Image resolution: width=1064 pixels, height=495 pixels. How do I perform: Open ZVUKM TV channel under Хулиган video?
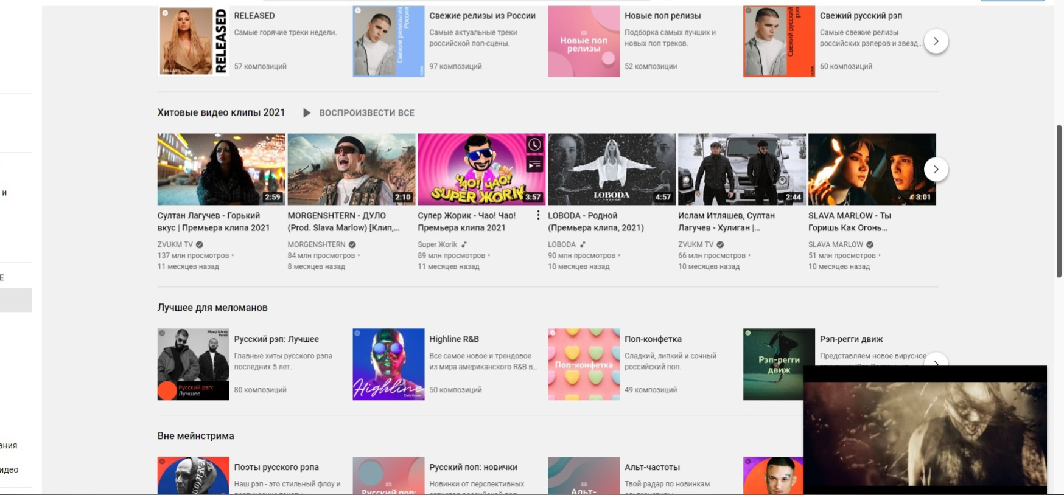pyautogui.click(x=696, y=244)
